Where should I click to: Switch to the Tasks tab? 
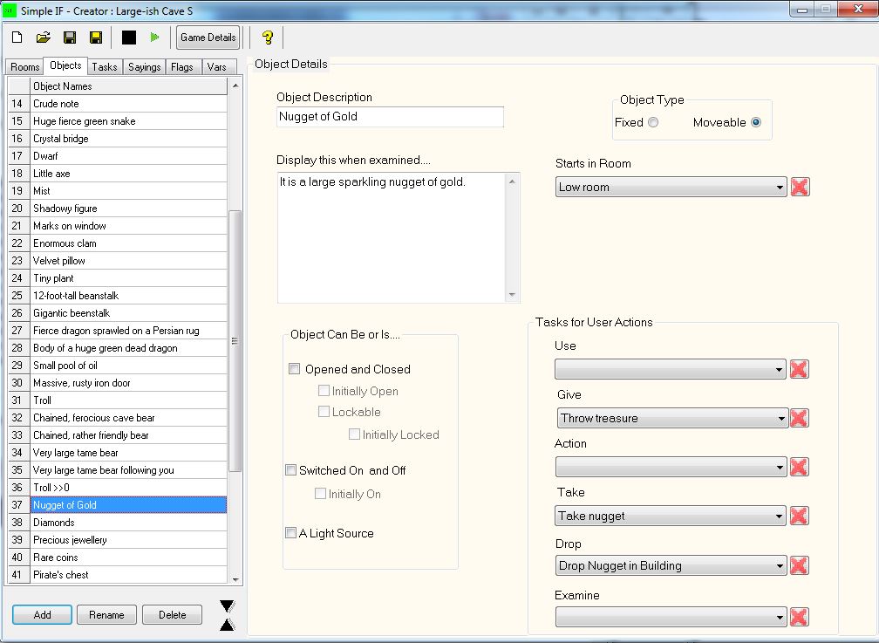105,67
